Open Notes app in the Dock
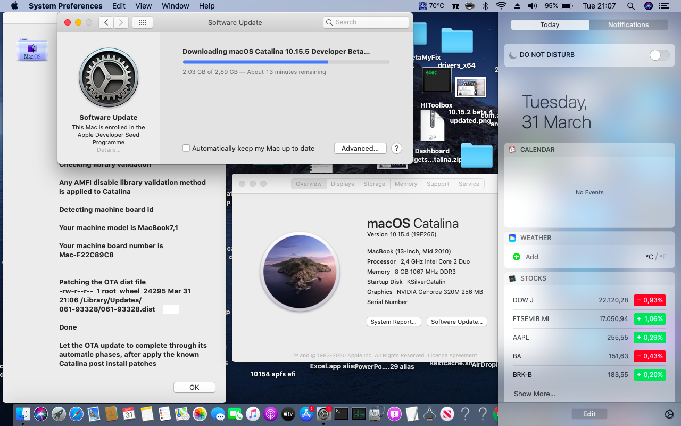 click(147, 414)
